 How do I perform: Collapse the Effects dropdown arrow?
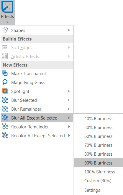point(7,22)
